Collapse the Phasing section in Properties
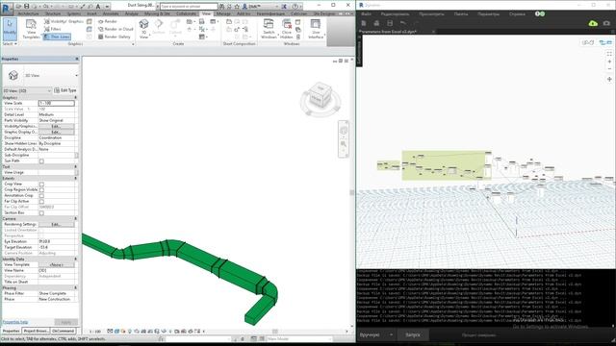Screen dimensions: 616x346 pyautogui.click(x=76, y=288)
